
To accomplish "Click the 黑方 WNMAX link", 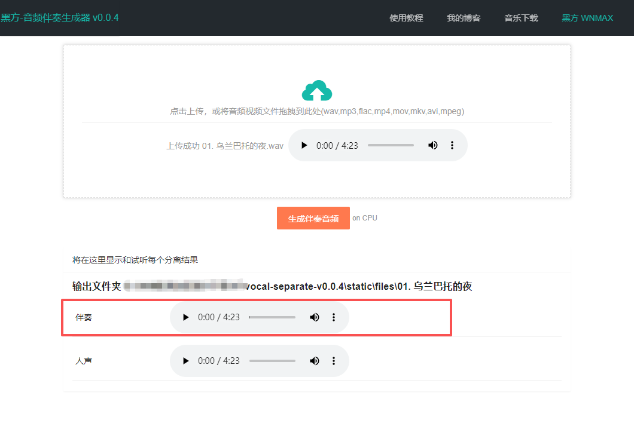I will (587, 18).
